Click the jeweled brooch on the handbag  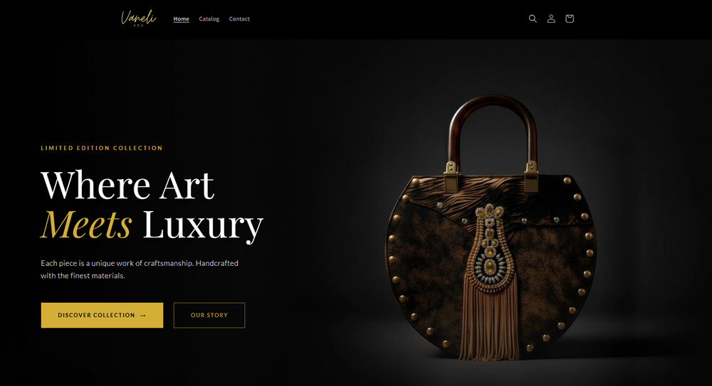click(490, 247)
